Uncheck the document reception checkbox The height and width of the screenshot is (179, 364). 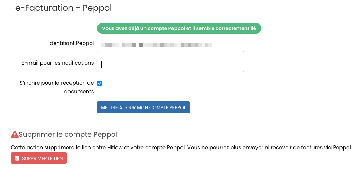[100, 83]
